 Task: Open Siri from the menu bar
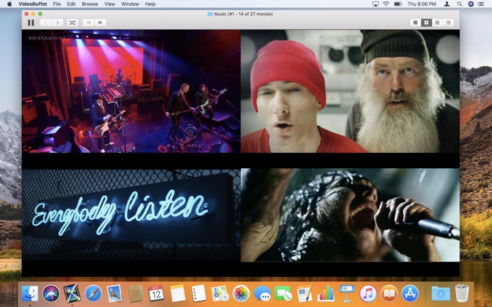point(470,4)
